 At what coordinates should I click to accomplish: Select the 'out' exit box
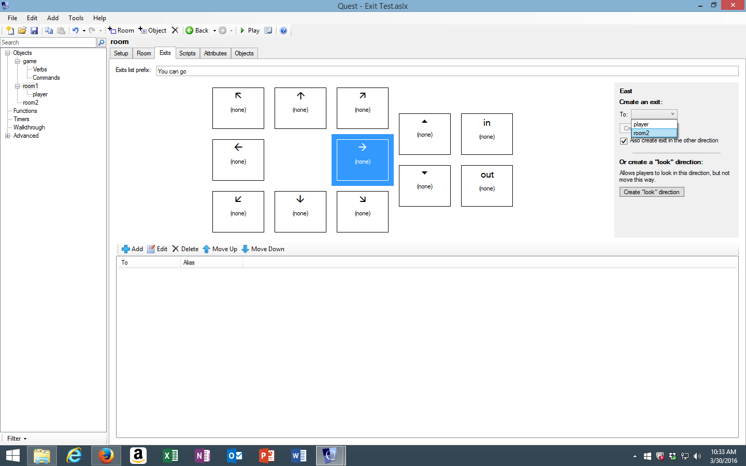(x=487, y=186)
